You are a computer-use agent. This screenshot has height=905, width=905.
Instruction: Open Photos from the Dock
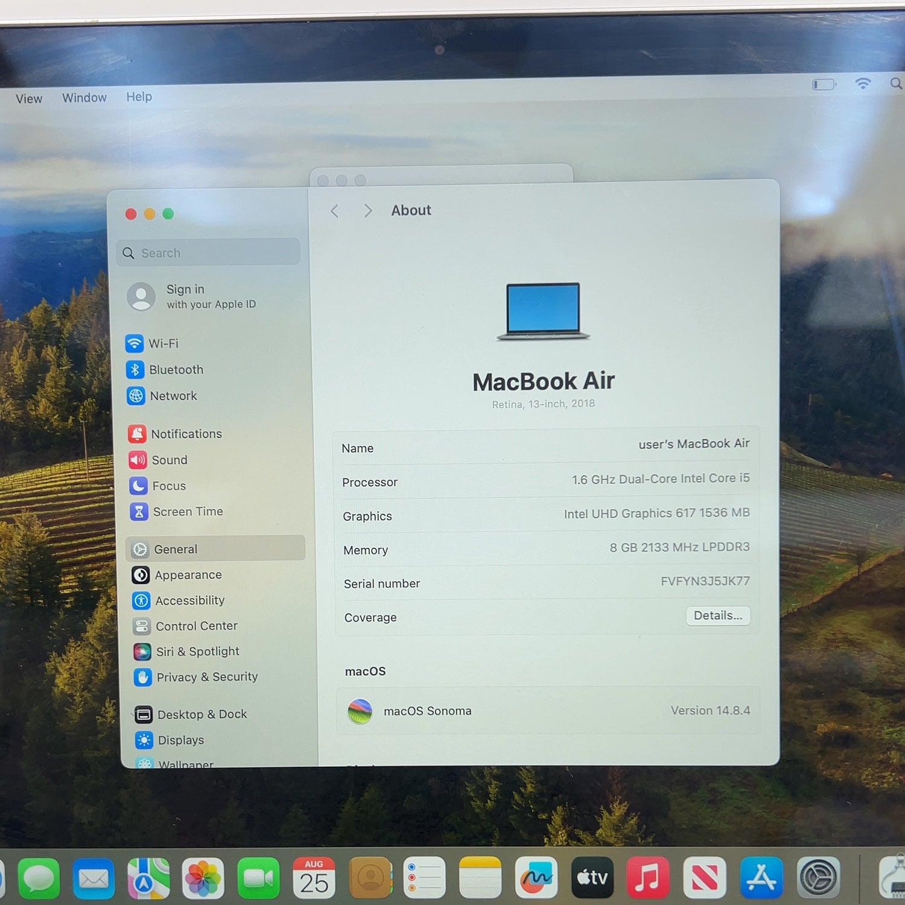click(x=203, y=878)
